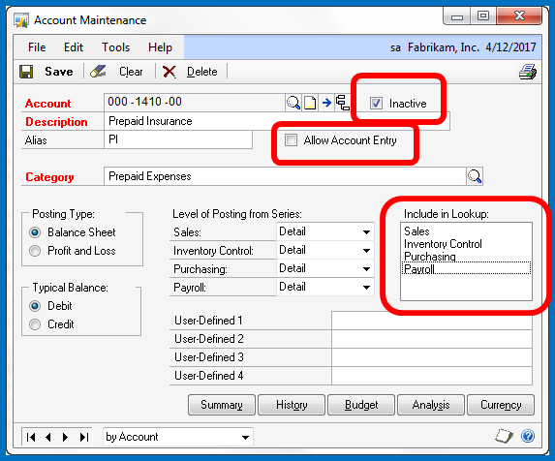The width and height of the screenshot is (555, 461).
Task: Click the window note icon at bottom
Action: (504, 436)
